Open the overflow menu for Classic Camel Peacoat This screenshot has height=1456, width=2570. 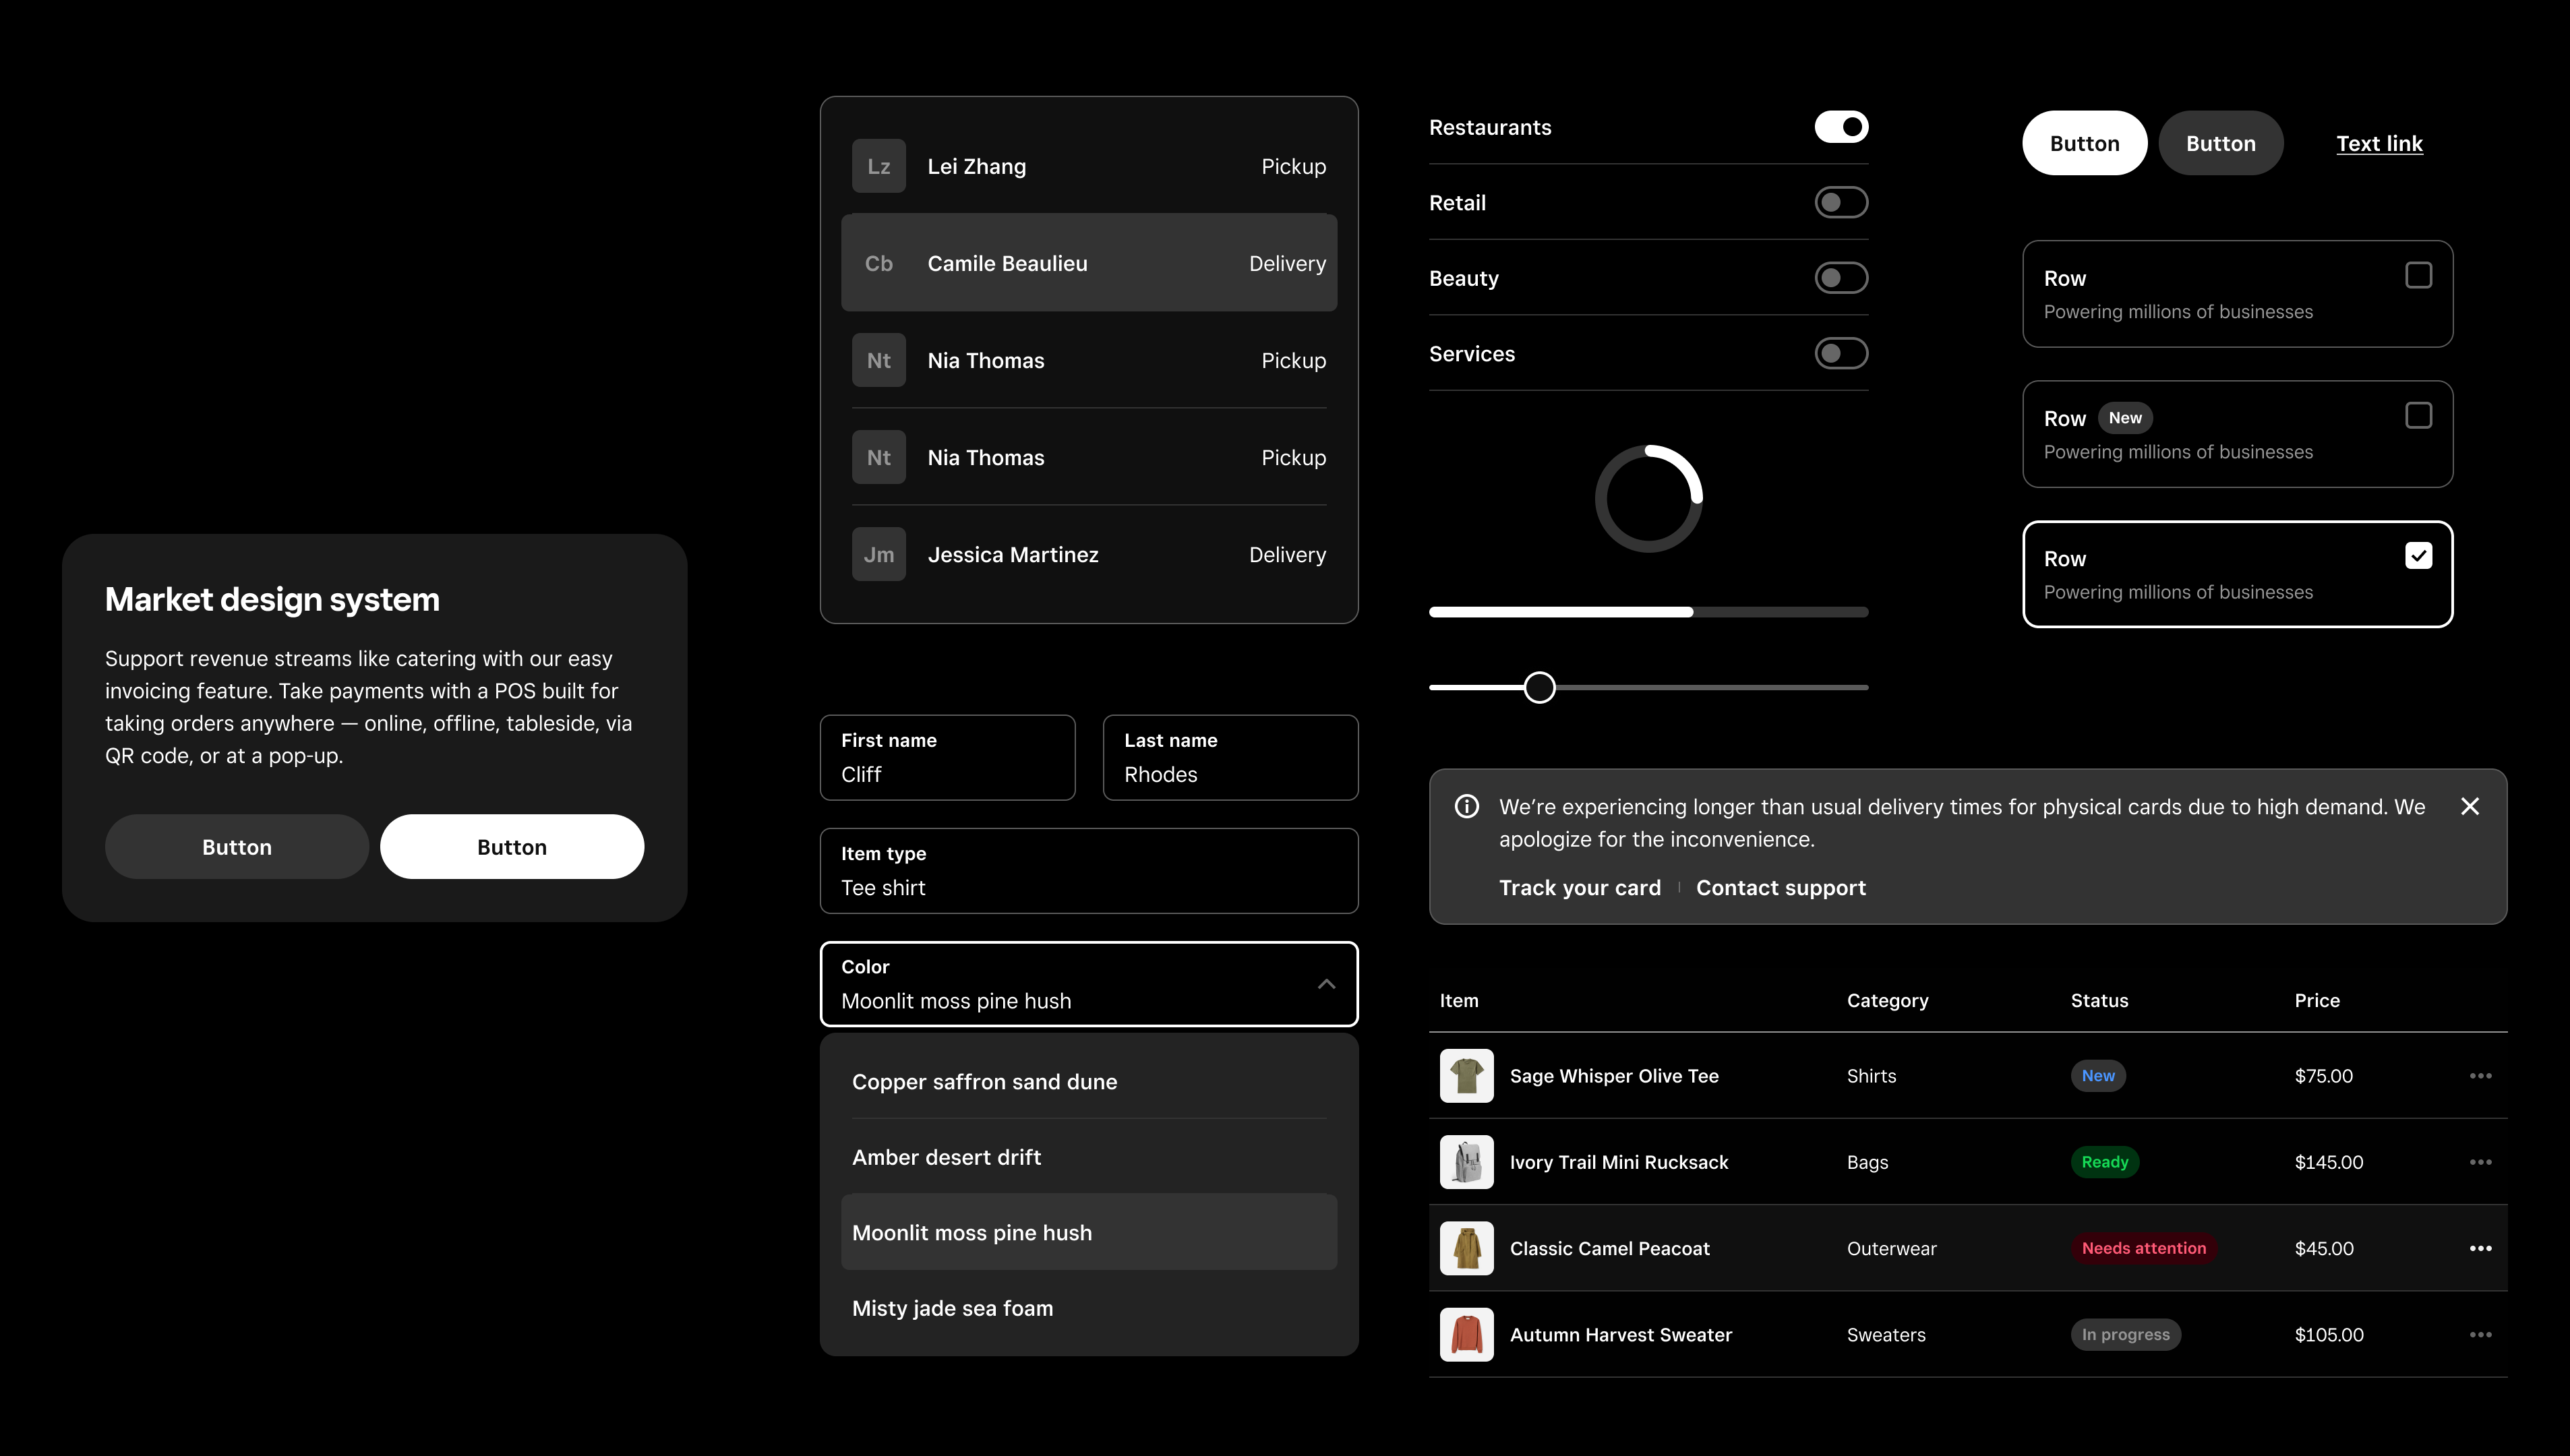pos(2482,1248)
